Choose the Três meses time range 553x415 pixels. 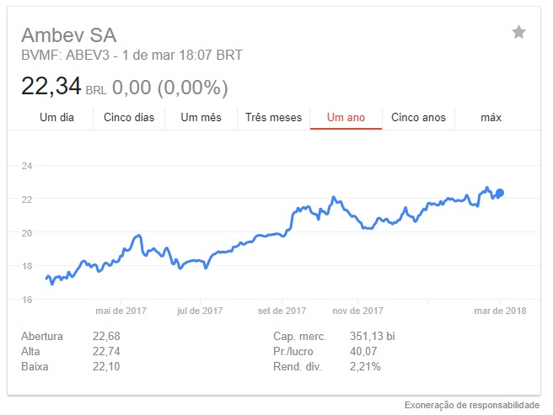click(x=274, y=118)
